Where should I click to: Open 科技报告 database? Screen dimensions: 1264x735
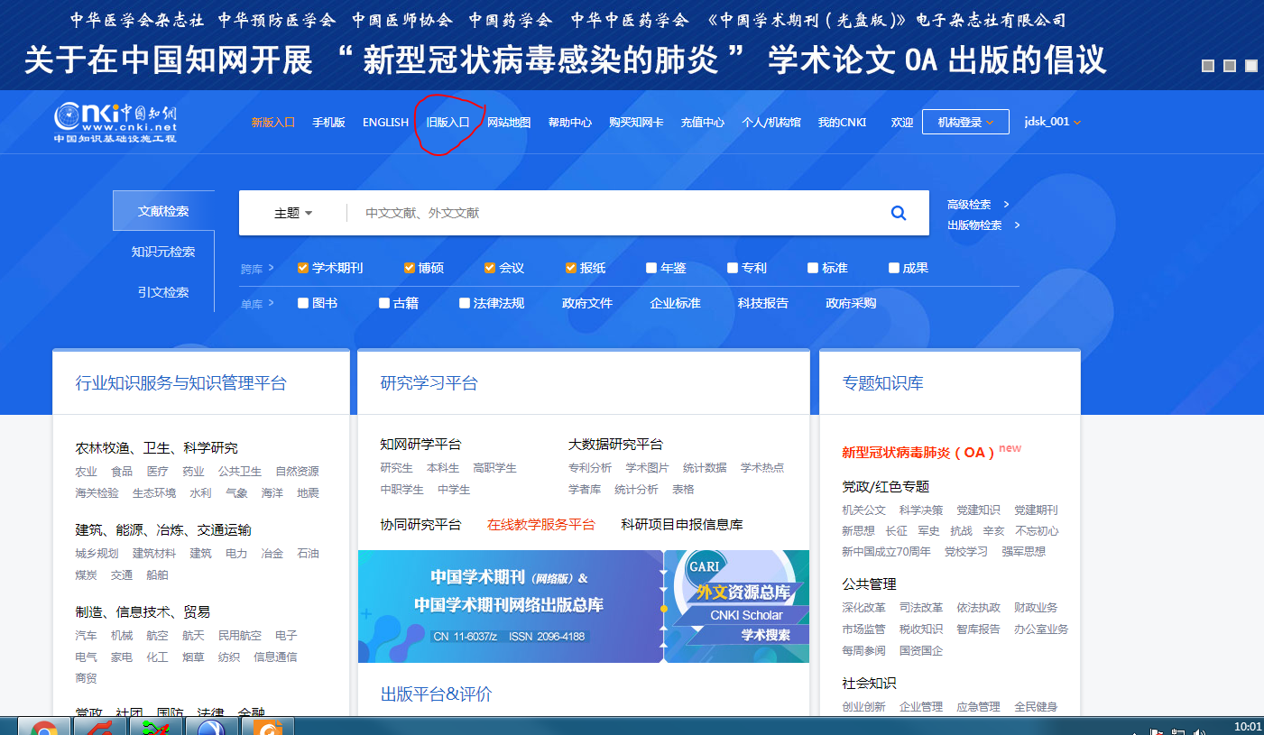pyautogui.click(x=763, y=303)
